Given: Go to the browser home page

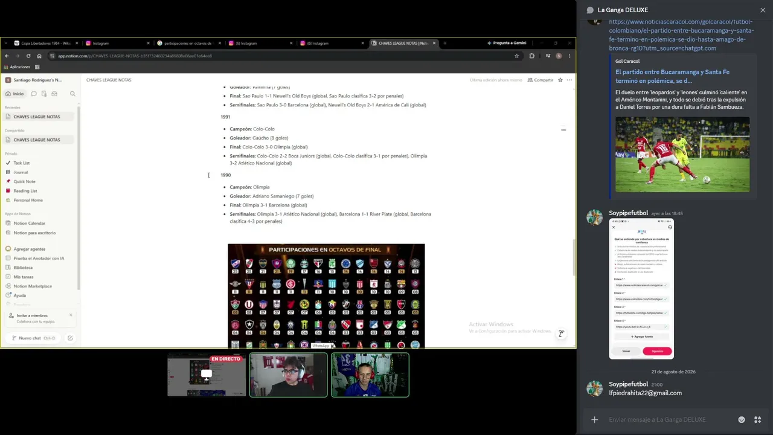Looking at the screenshot, I should coord(39,56).
